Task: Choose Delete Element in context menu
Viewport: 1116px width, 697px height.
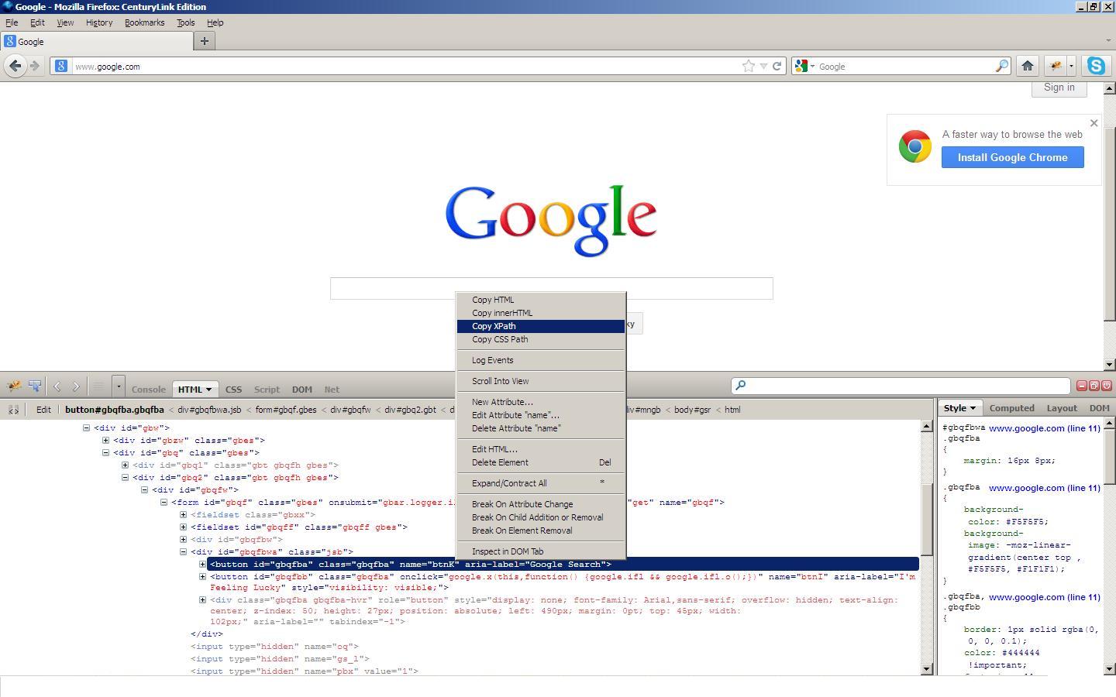Action: pos(540,462)
